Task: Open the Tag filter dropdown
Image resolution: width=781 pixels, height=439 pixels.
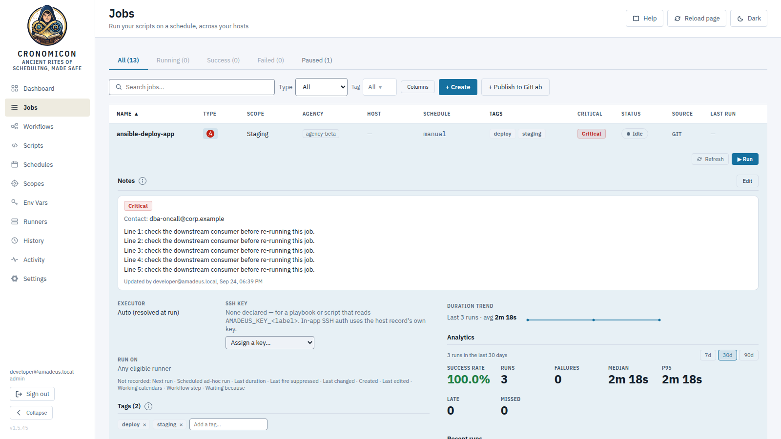Action: click(379, 87)
